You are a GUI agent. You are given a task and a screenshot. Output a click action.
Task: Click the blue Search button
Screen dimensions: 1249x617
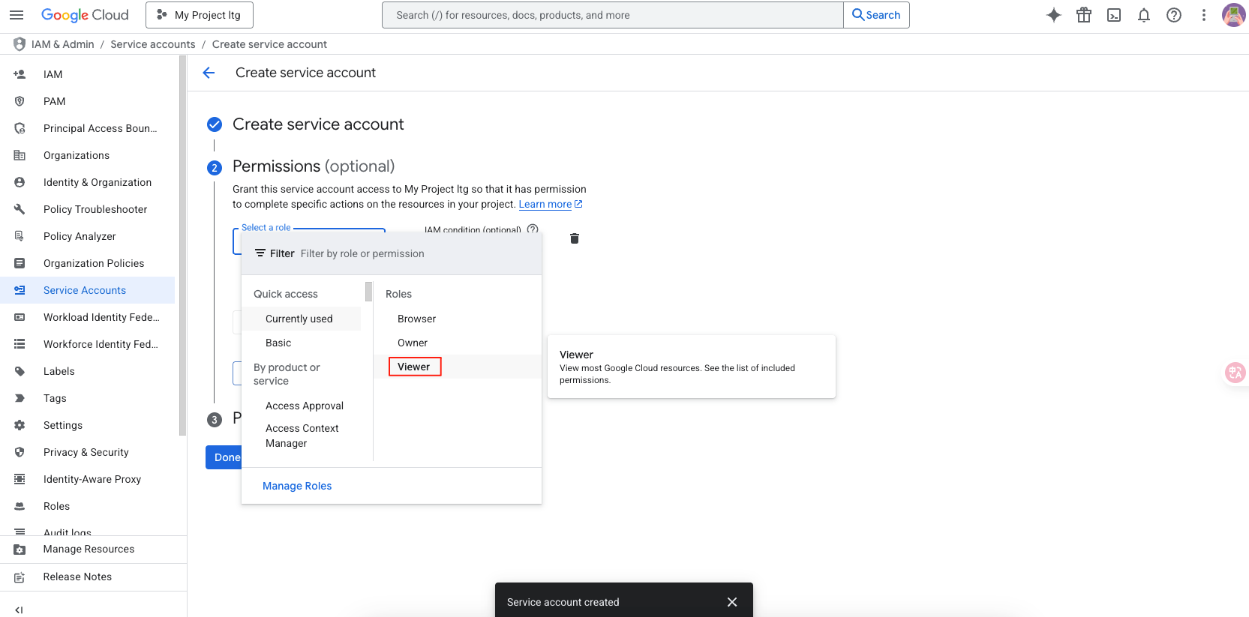point(876,15)
